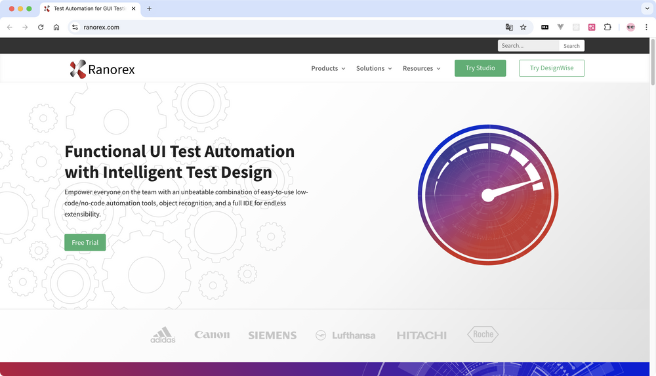The height and width of the screenshot is (376, 656).
Task: Close the Test Automation tab
Action: click(x=133, y=9)
